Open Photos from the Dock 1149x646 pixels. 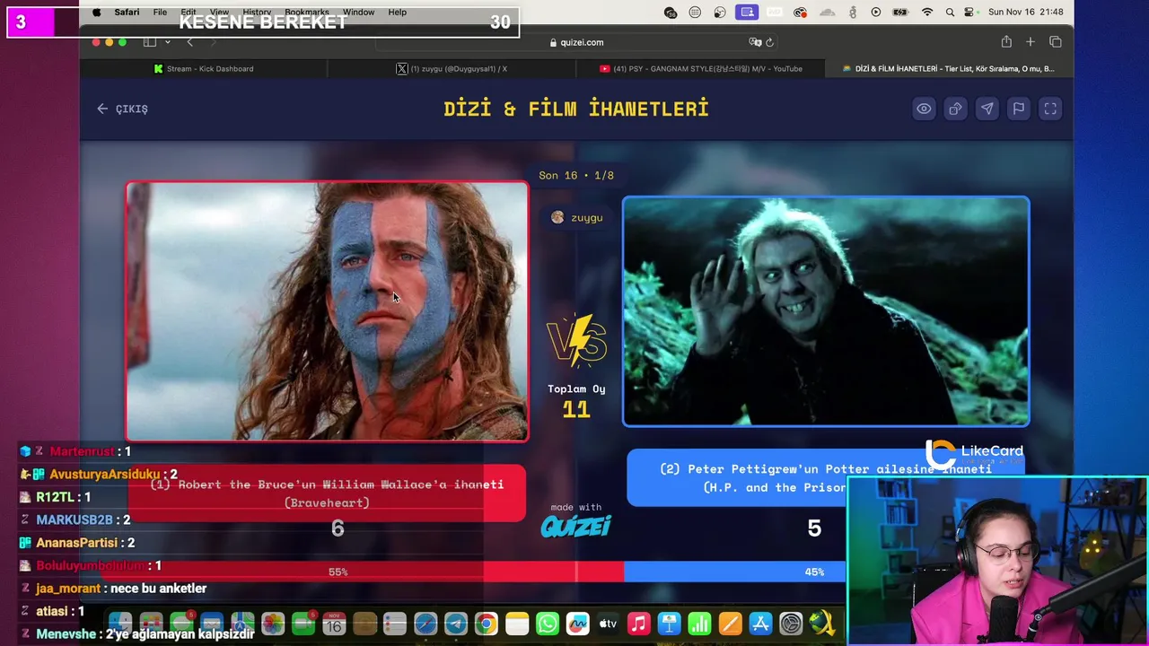[x=273, y=623]
